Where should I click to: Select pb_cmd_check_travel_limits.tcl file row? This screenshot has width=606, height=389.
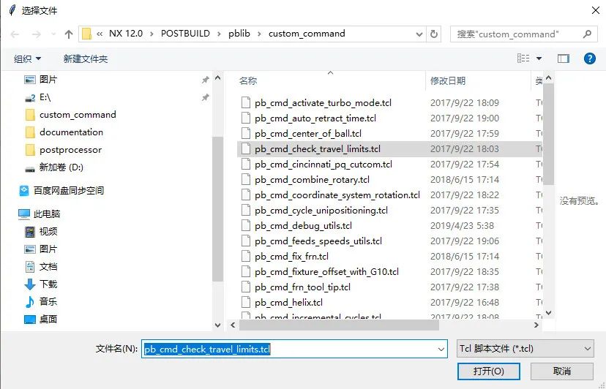click(x=389, y=148)
